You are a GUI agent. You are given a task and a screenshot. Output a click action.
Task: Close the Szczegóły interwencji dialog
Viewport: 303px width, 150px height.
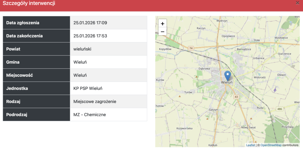[x=297, y=3]
